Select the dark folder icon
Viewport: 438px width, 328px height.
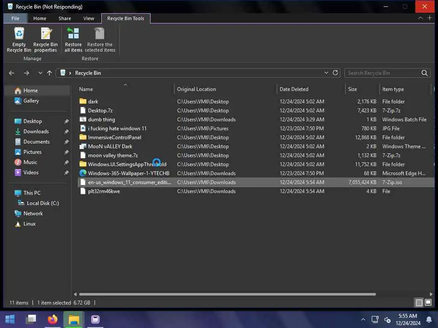coord(83,101)
